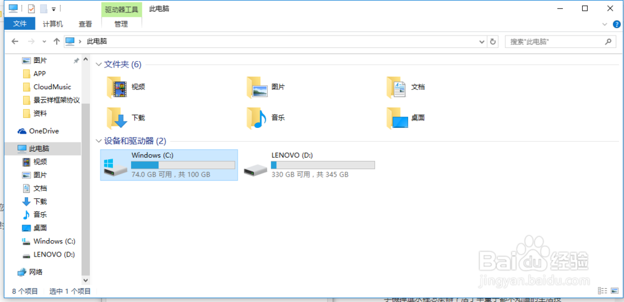Click the search magnifier icon
Screen dimensions: 624x302
[608, 41]
